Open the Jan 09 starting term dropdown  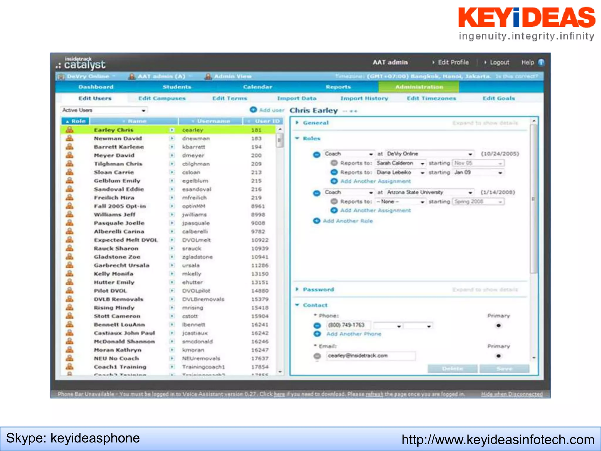pos(478,172)
